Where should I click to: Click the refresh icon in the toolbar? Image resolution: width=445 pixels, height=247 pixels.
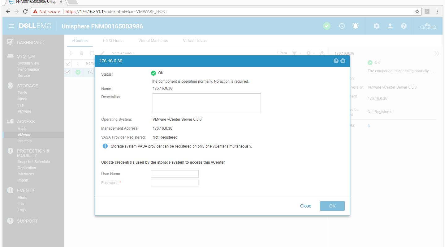coord(92,53)
